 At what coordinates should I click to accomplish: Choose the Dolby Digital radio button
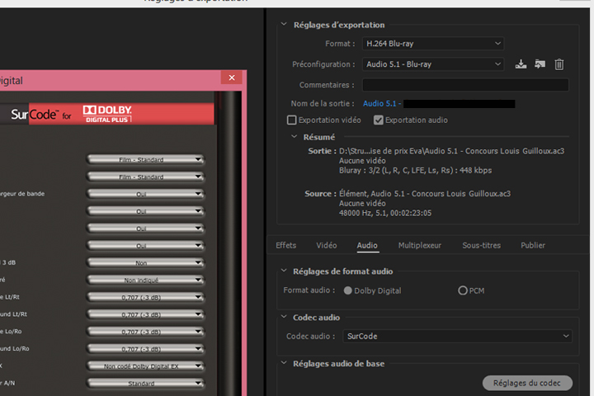tap(348, 290)
